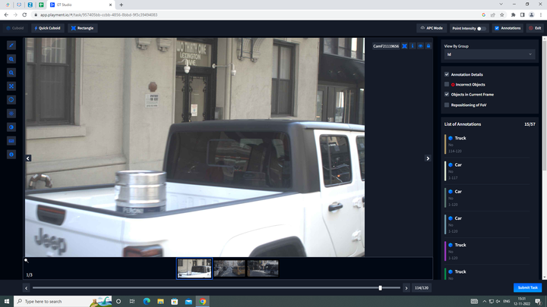The height and width of the screenshot is (307, 547).
Task: Click the brightness sun icon in sidebar
Action: point(11,114)
